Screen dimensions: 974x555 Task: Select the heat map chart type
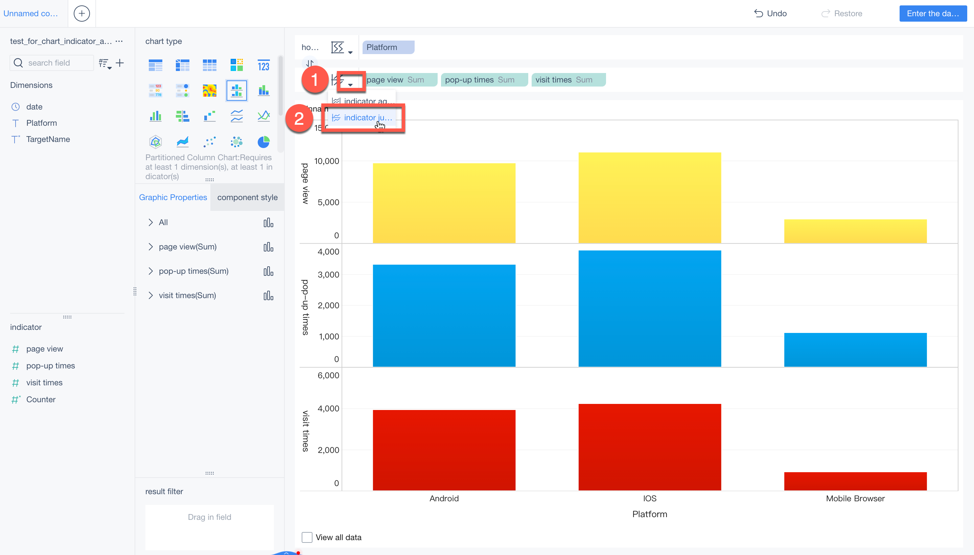(x=209, y=91)
